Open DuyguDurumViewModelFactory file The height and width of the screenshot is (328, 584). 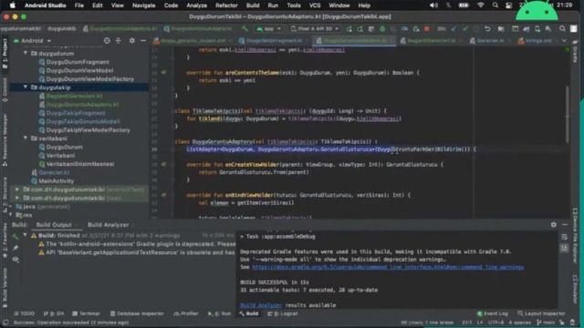pos(89,79)
